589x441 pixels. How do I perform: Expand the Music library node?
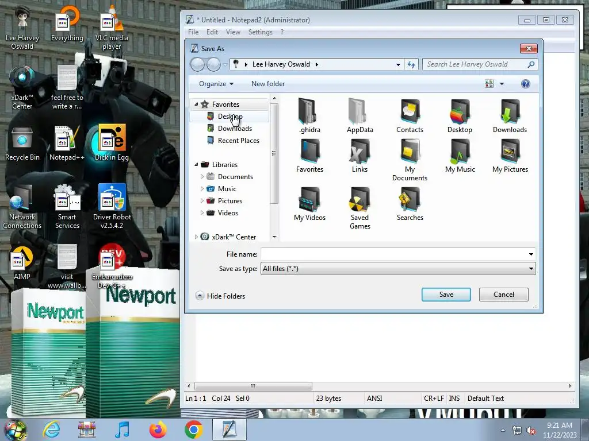point(202,188)
